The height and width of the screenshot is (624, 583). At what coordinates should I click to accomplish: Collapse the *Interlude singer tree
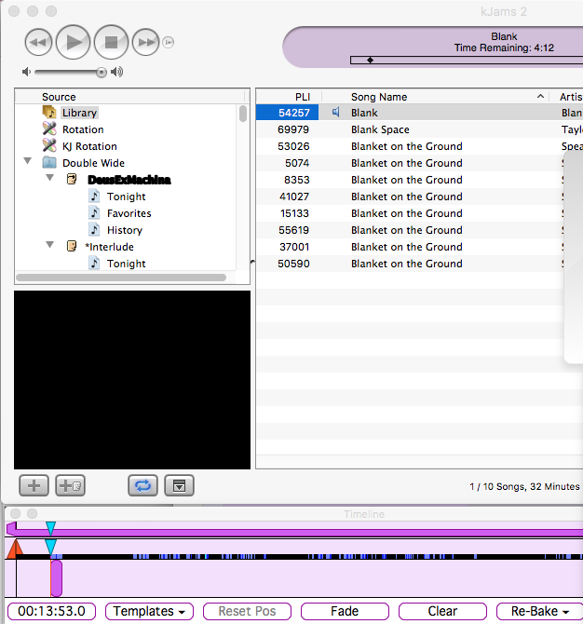coord(49,245)
